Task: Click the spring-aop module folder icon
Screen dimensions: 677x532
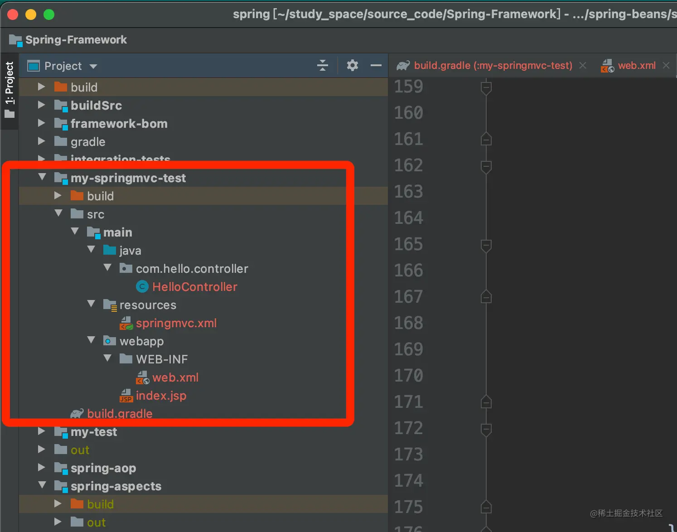Action: (61, 468)
